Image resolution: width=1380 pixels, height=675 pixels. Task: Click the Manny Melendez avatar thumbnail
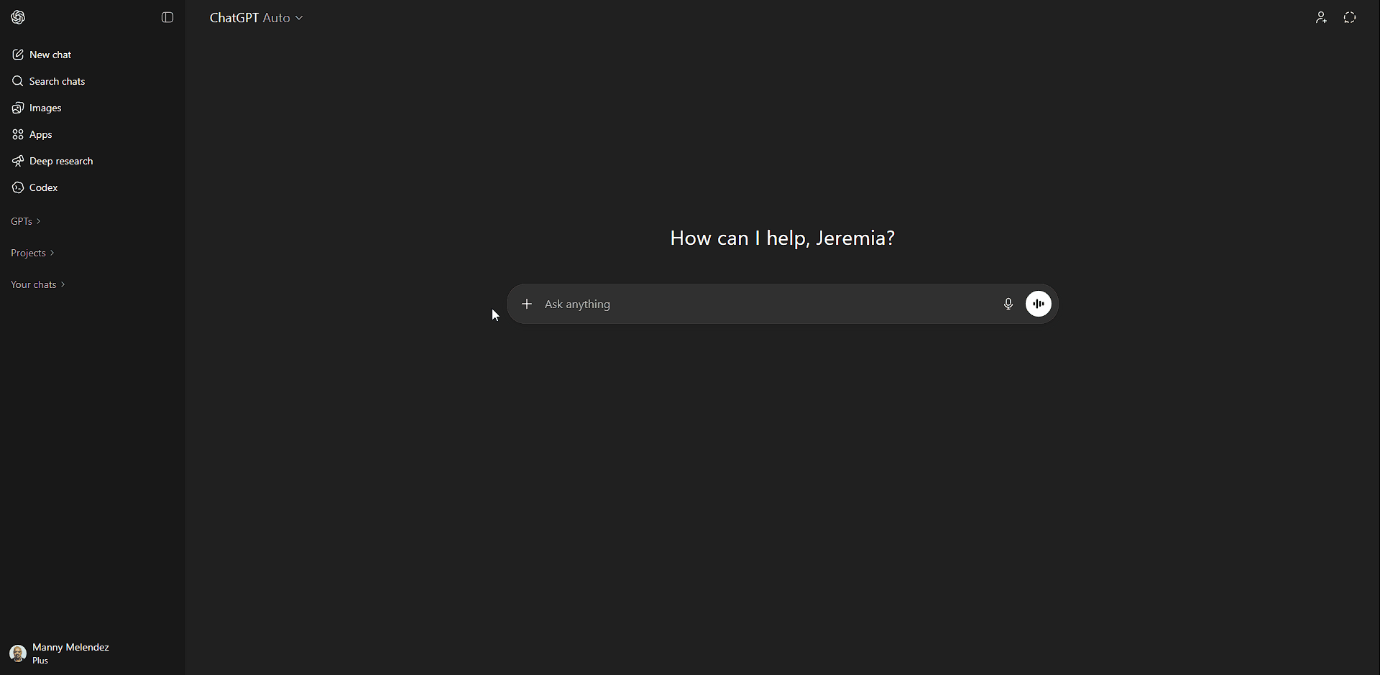pyautogui.click(x=18, y=653)
